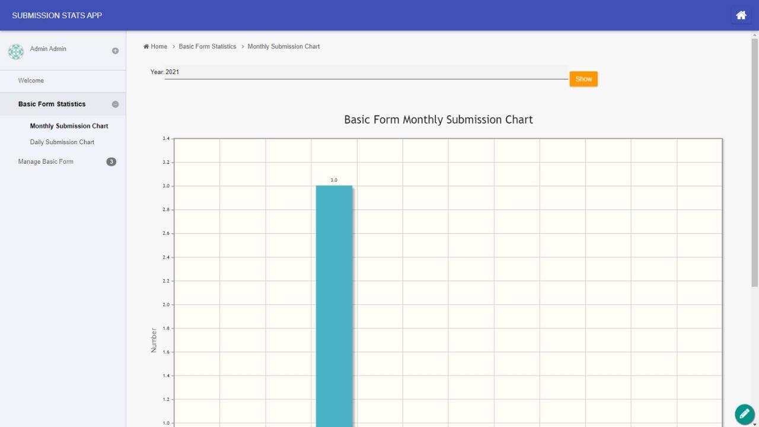Click the Number axis label
This screenshot has height=427, width=759.
tap(154, 340)
